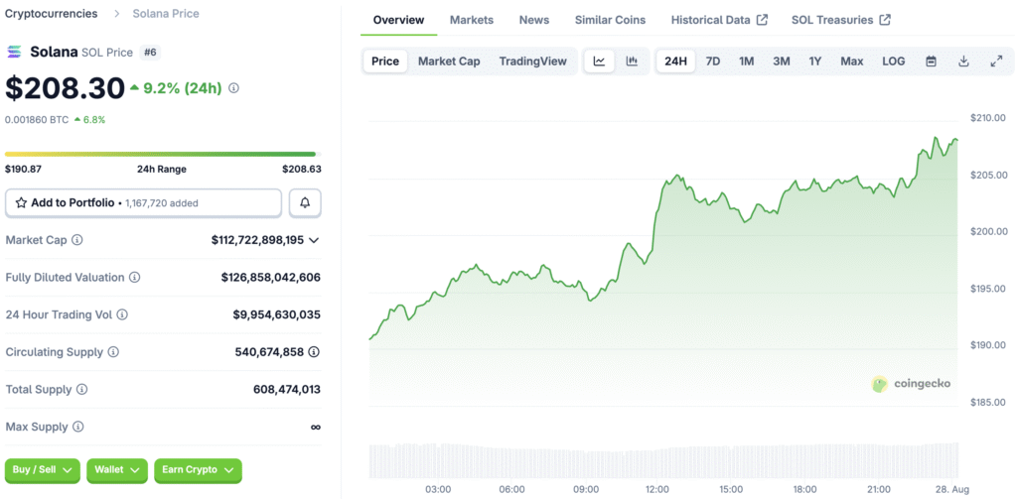Click the #6 rank badge
This screenshot has height=499, width=1017.
coord(150,53)
